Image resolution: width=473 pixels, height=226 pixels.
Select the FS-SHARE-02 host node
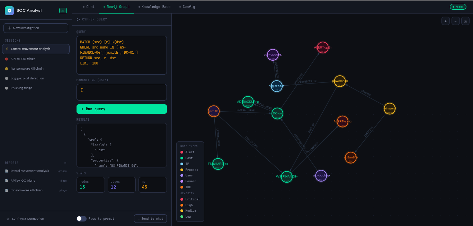pyautogui.click(x=218, y=164)
